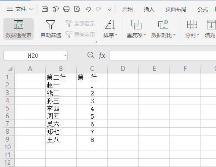This screenshot has height=167, width=216.
Task: Click the 填充 fill icon
Action: [x=211, y=25]
